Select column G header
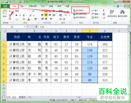Screen dimensions: 131x103 point(90,31)
